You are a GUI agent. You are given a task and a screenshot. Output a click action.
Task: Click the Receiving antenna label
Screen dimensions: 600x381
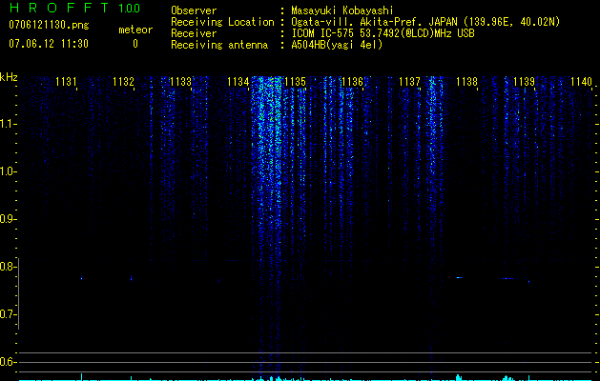click(219, 45)
